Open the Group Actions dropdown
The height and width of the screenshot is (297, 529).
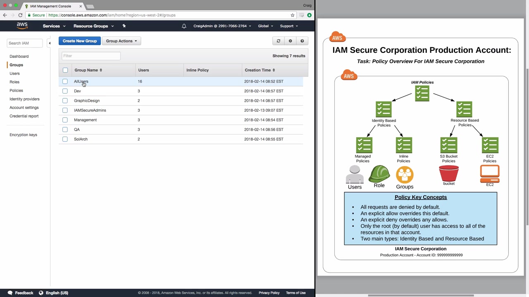122,41
